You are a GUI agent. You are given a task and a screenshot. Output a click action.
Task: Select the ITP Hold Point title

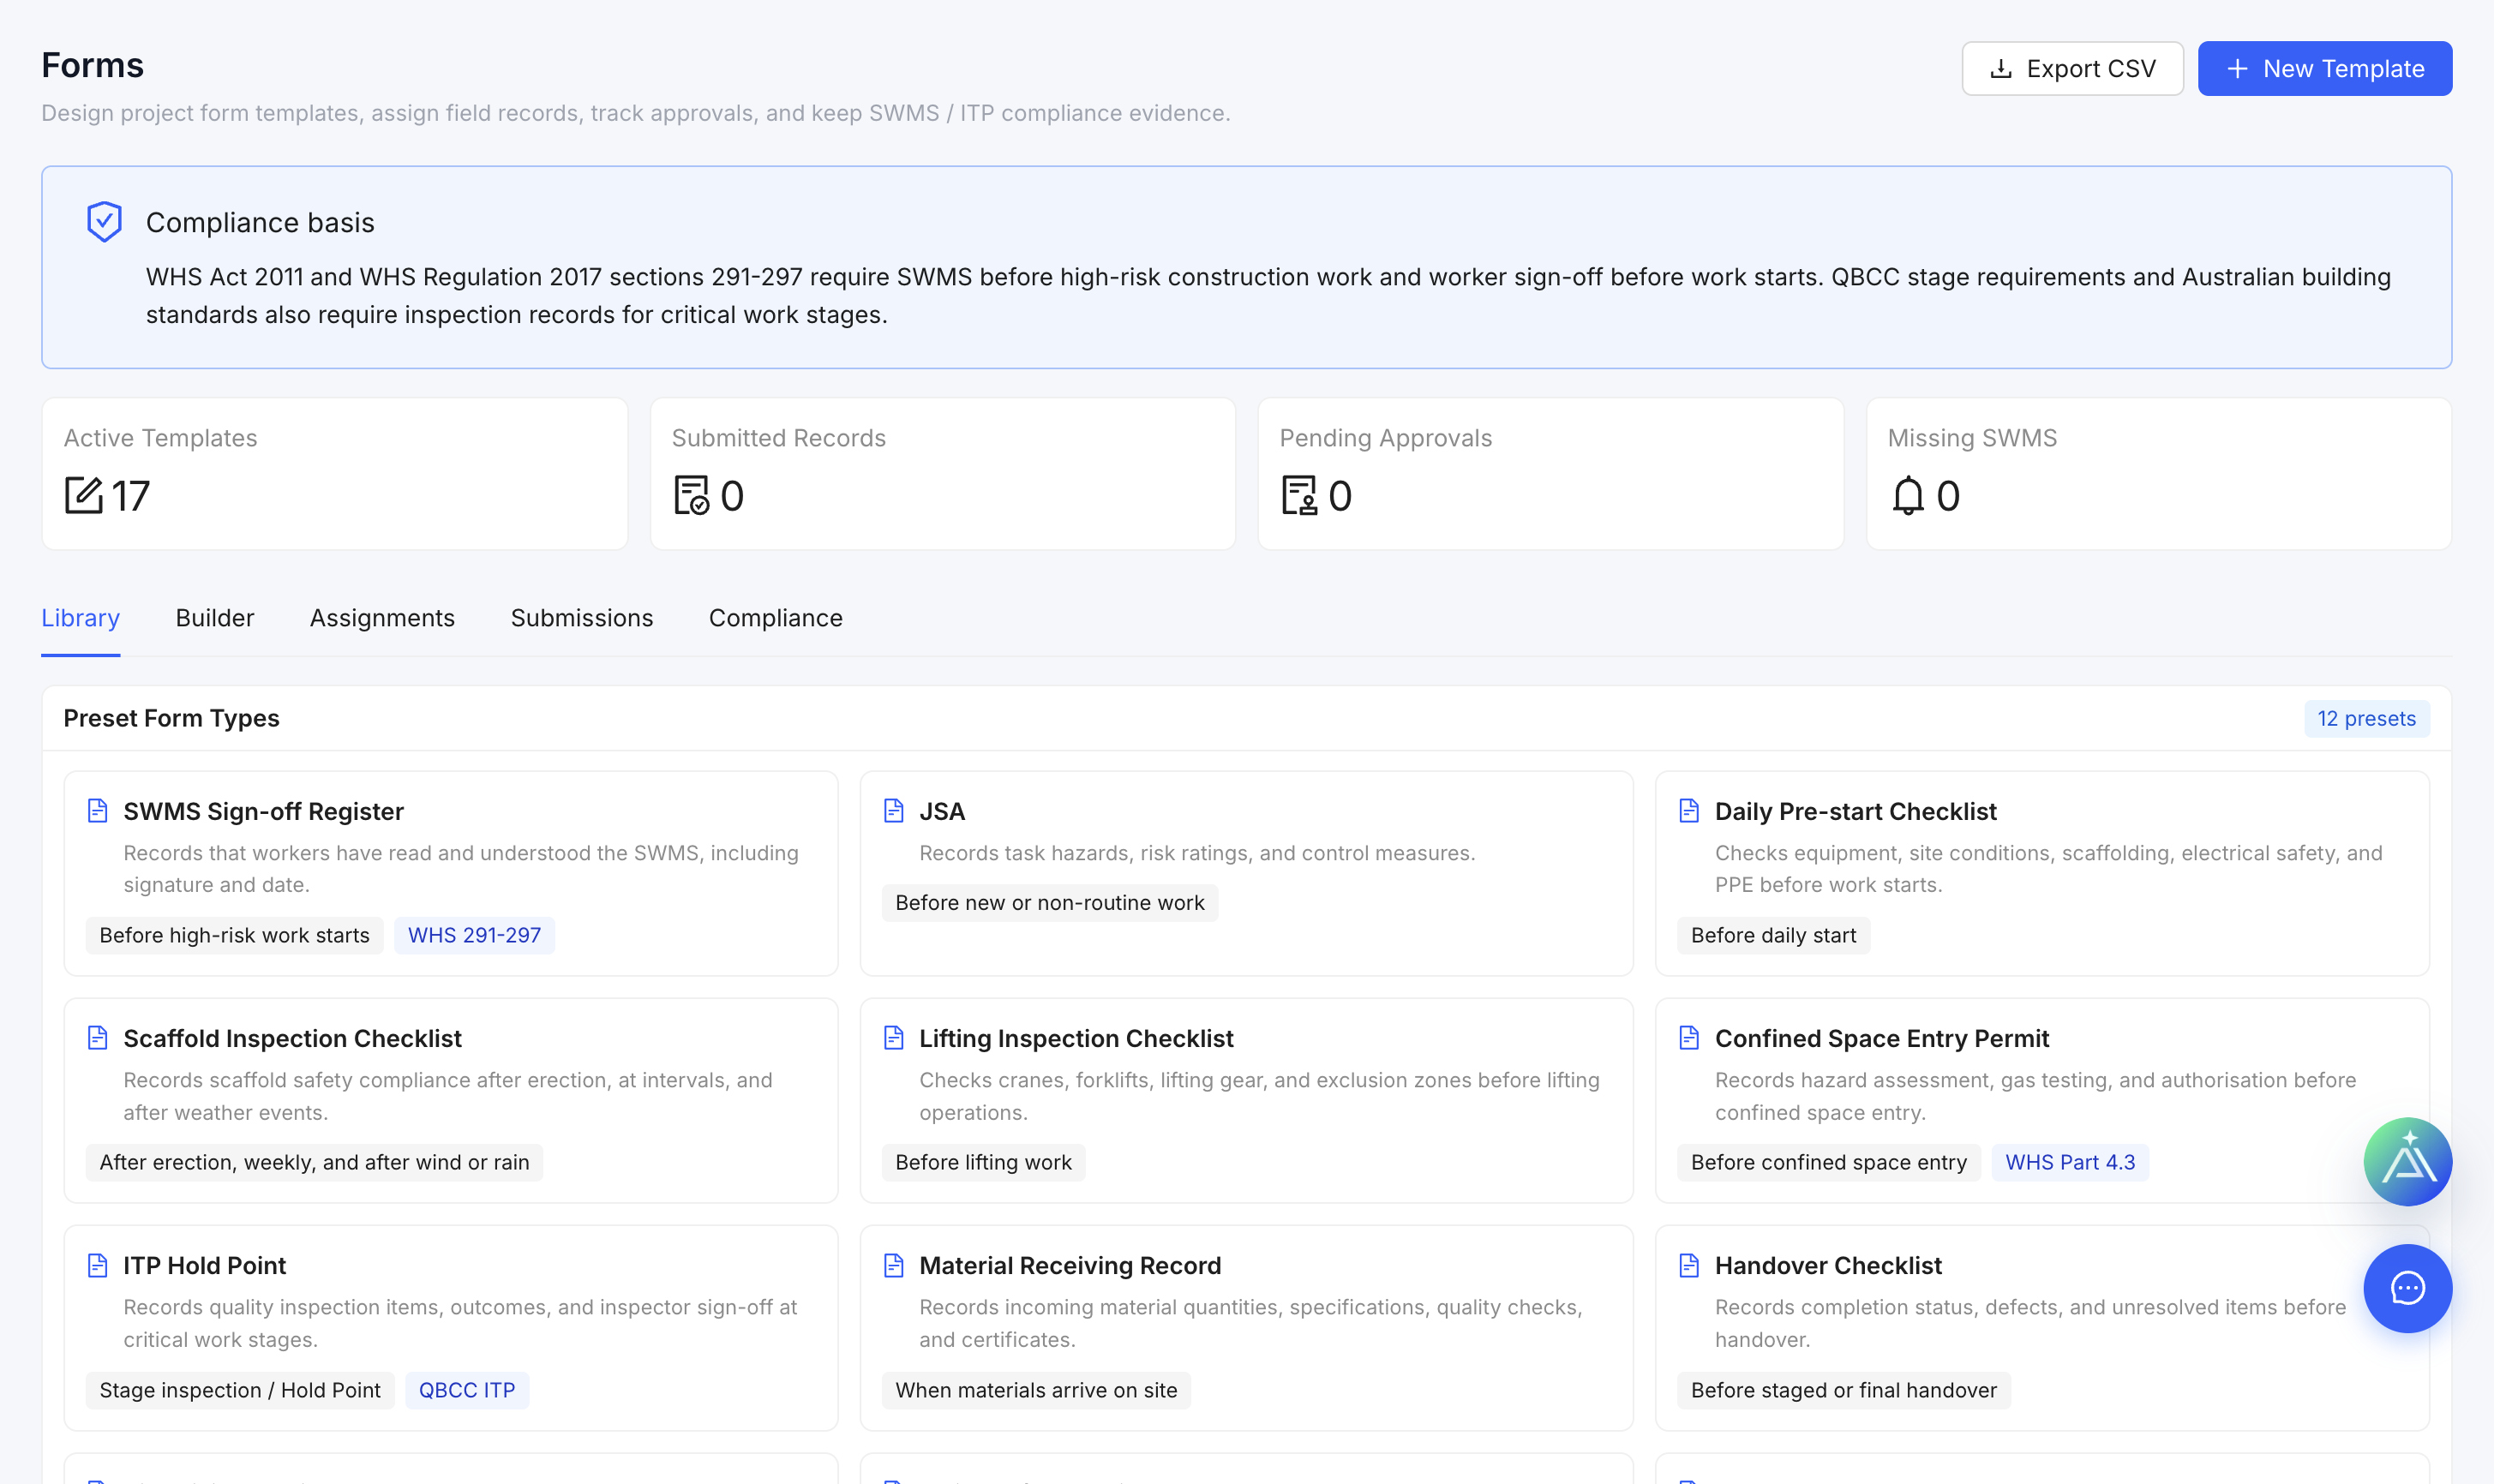[204, 1265]
